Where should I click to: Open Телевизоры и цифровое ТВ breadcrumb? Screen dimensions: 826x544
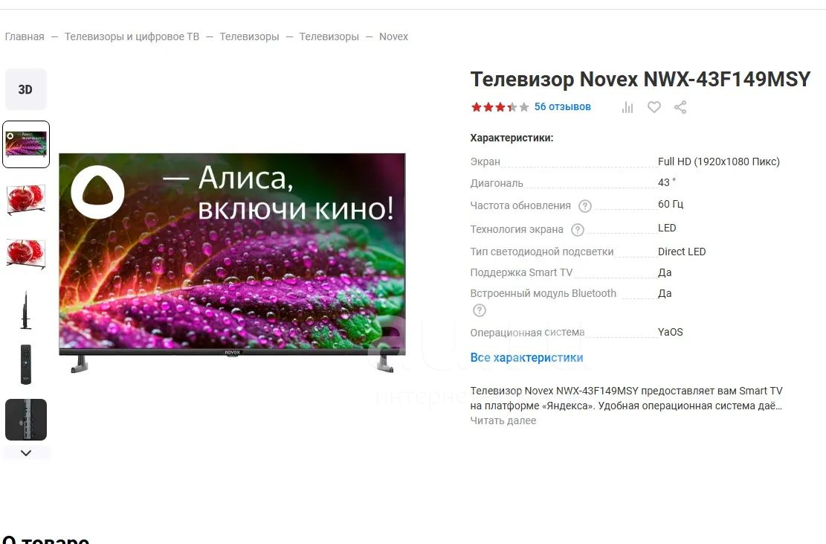132,36
